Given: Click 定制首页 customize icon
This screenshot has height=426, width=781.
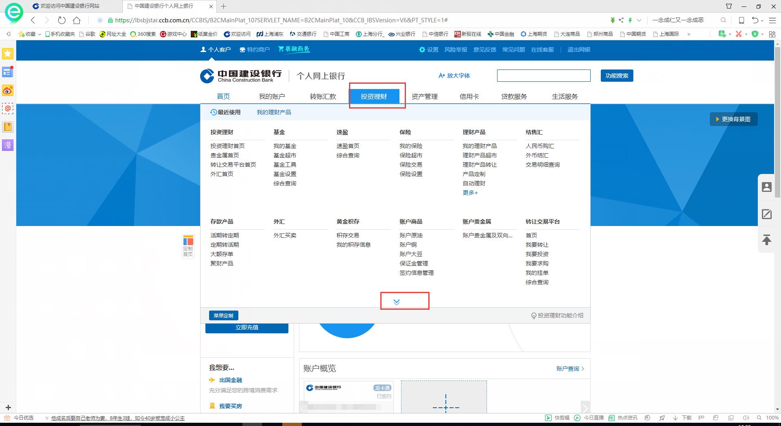Looking at the screenshot, I should (188, 246).
